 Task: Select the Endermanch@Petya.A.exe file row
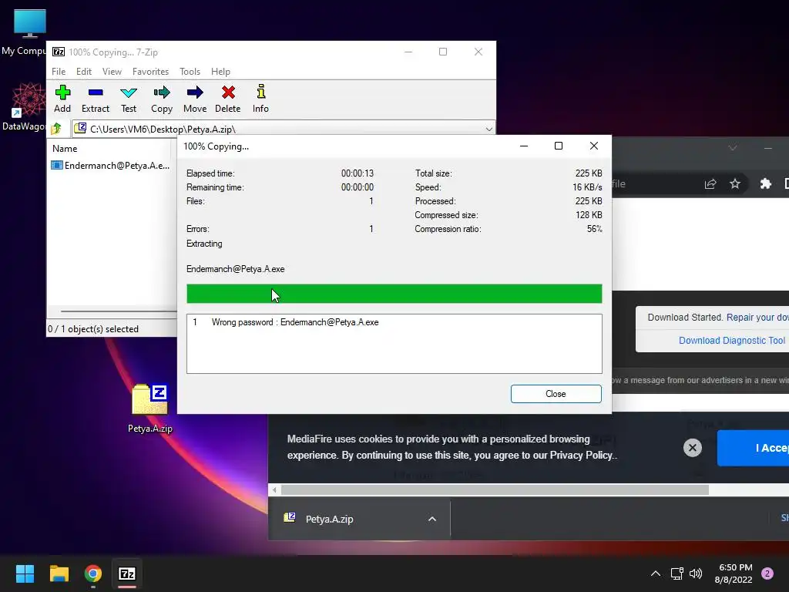pyautogui.click(x=110, y=165)
